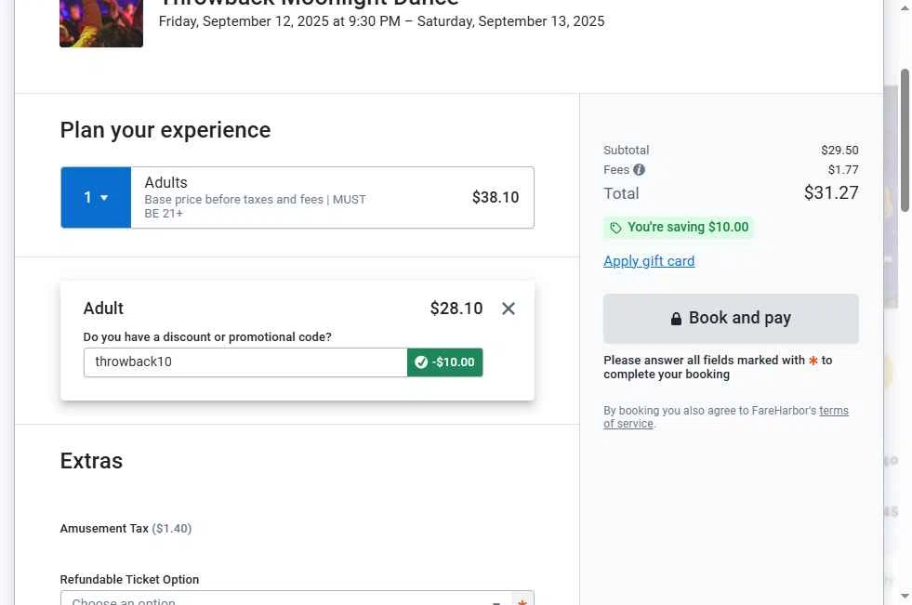The height and width of the screenshot is (605, 912).
Task: Click scrollbar down arrow
Action: (905, 596)
